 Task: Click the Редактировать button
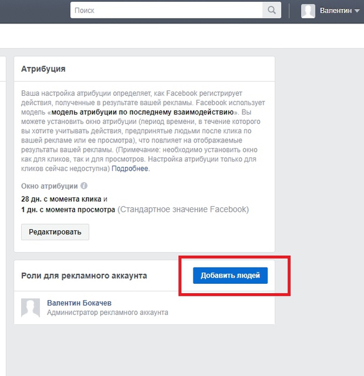(55, 232)
